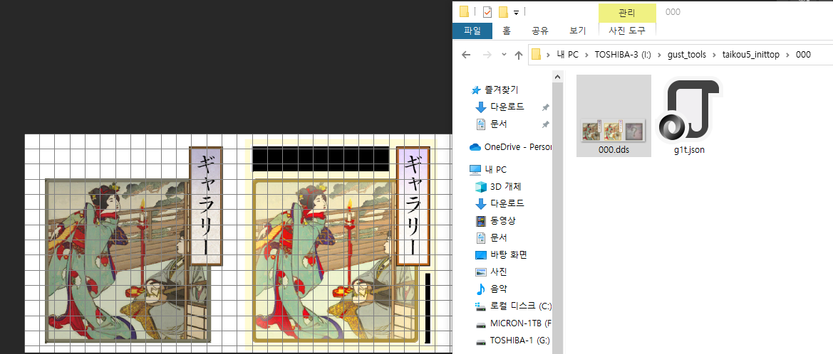Click the navigation pane vertical scrollbar track

coord(558,218)
